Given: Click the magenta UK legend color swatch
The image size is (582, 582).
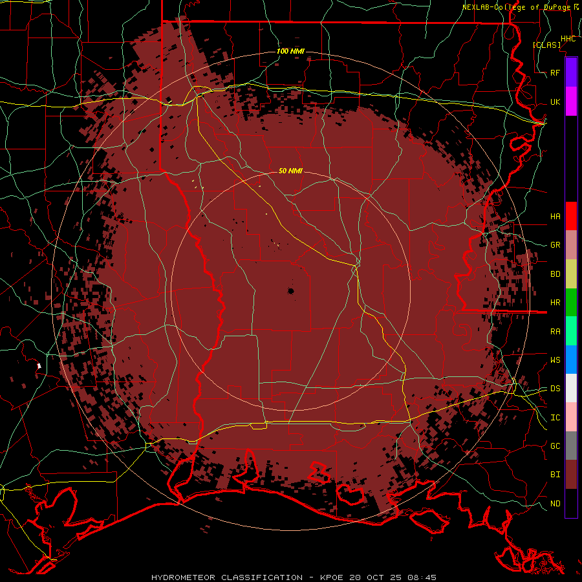Looking at the screenshot, I should tap(571, 102).
